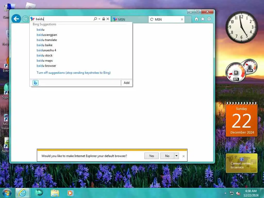Launch Windows Media Player taskbar icon

70,193
